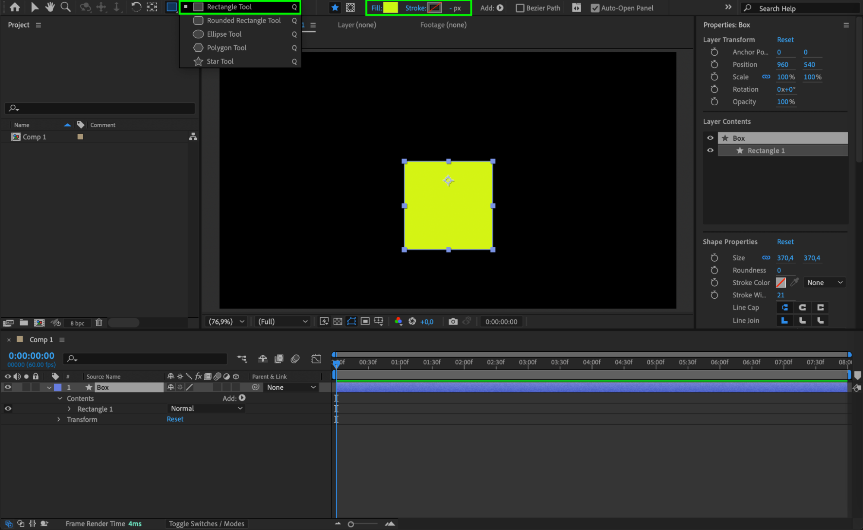Enable the Bezier Path checkbox
This screenshot has width=863, height=530.
pos(520,8)
